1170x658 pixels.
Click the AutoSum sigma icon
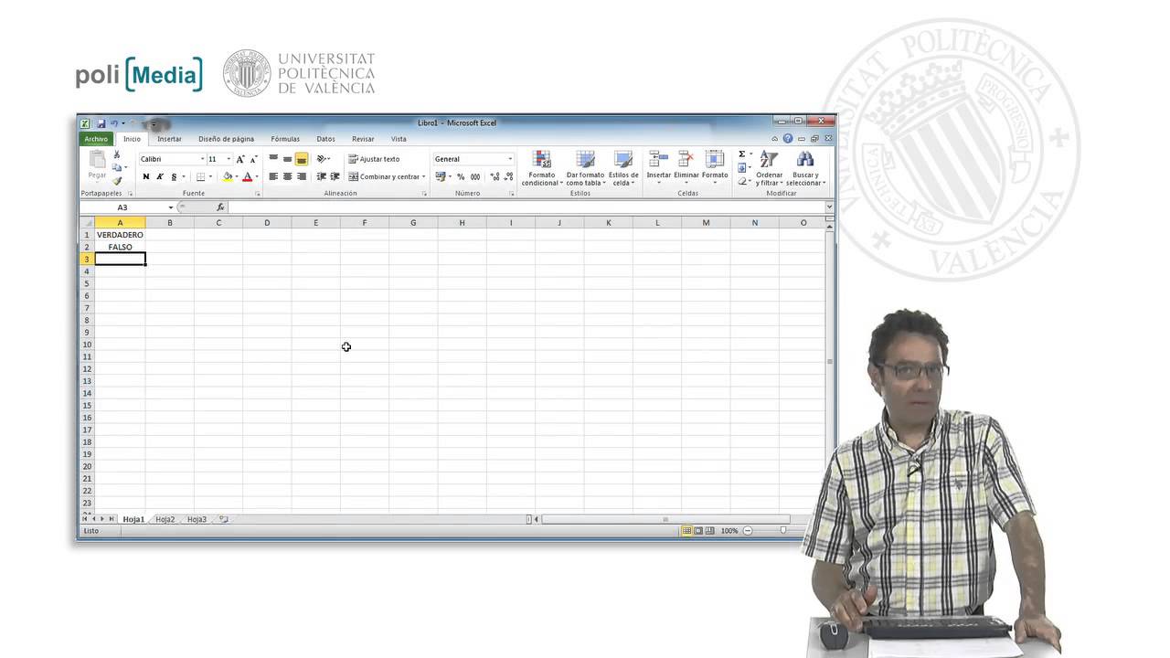[742, 154]
